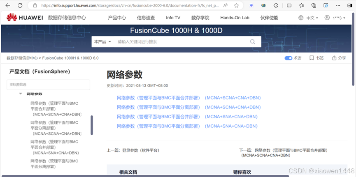Screen dimensions: 356x177
Task: Open link 管理平面与BMC平面合并部署 MCNA+SCNA+CNA+DBN
Action: click(188, 98)
